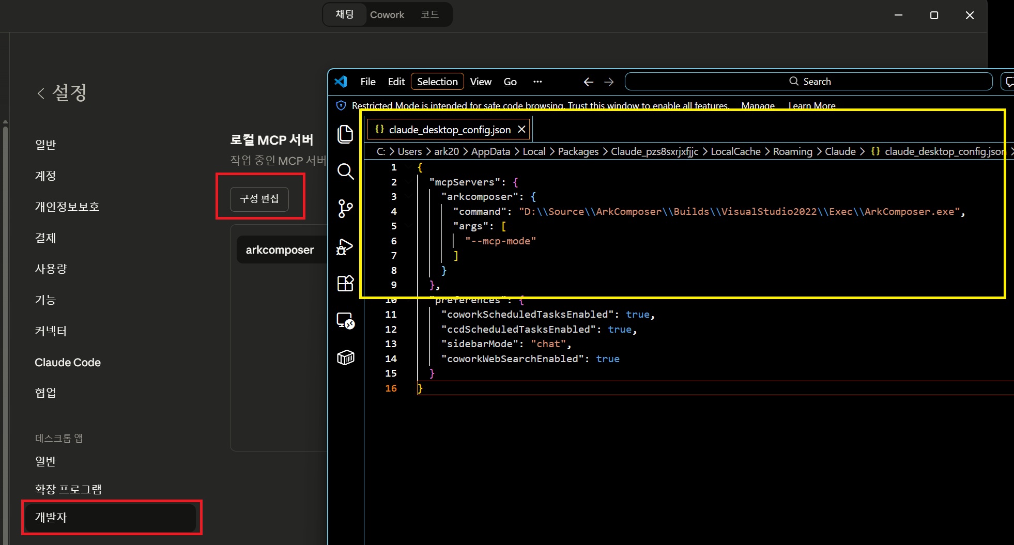Open the container cube icon in activity bar

[x=345, y=357]
